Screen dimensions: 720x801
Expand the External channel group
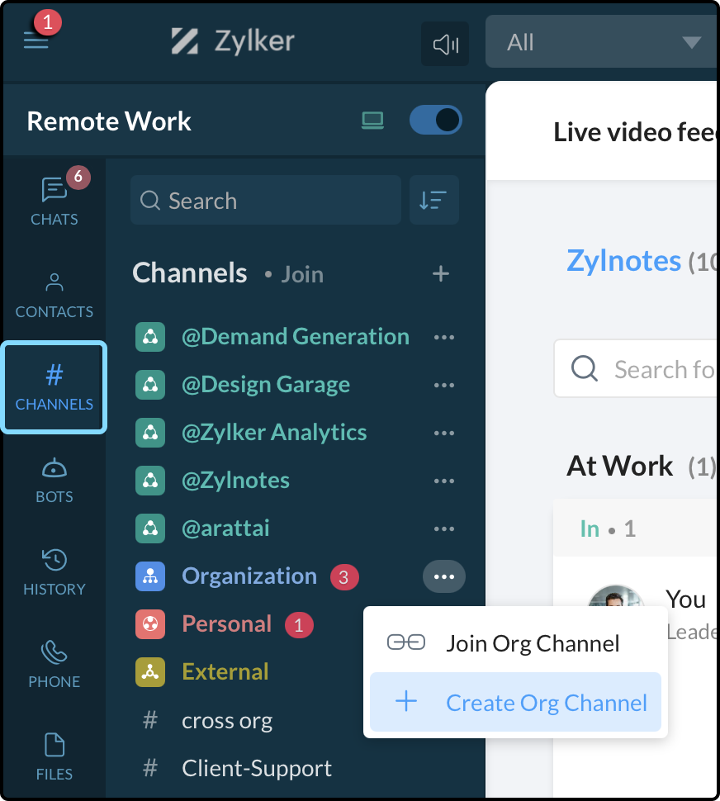(x=225, y=671)
